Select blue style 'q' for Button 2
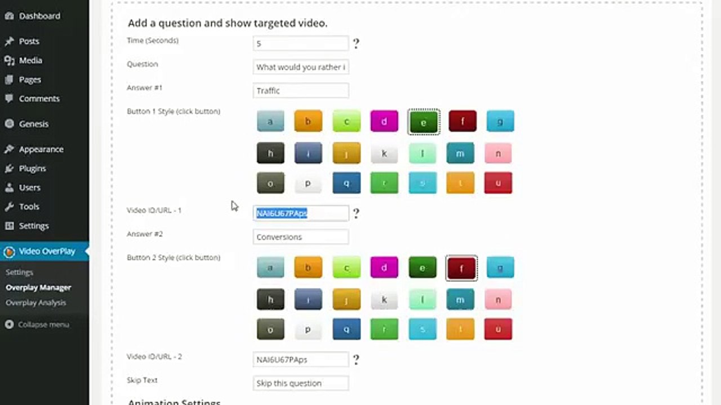The image size is (721, 405). pos(346,329)
